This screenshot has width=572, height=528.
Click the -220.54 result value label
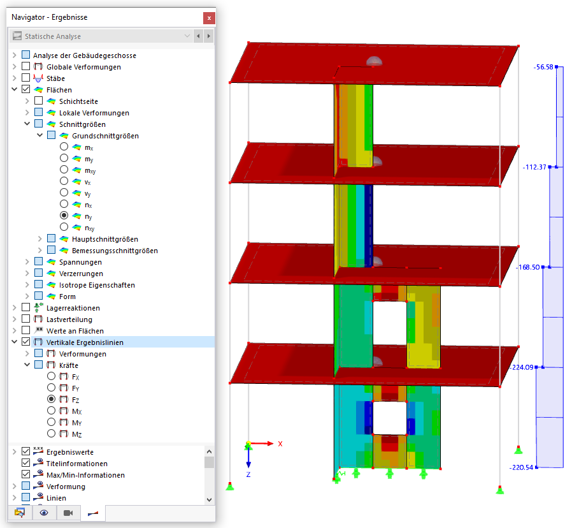[x=522, y=467]
